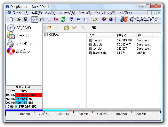Screen dimensions: 168x127
Task: Open the 編集(E) menu
Action: (37, 13)
